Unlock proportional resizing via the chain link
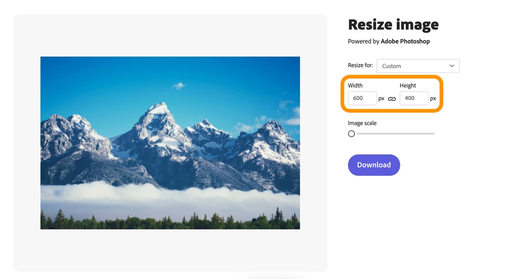This screenshot has height=279, width=523. point(392,98)
